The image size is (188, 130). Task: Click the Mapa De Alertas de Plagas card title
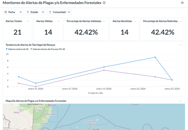(x=36, y=101)
